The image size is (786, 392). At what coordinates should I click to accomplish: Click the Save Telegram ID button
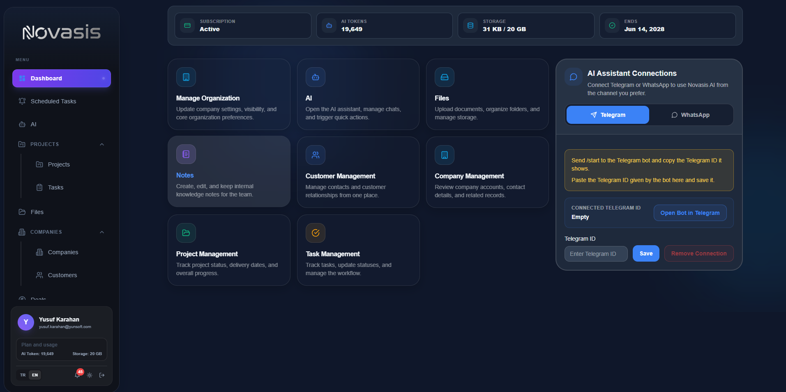pyautogui.click(x=646, y=253)
